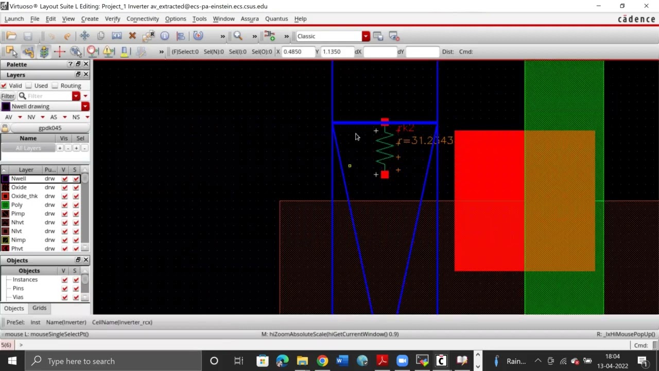Click the Filter button
The image size is (659, 371).
tap(8, 96)
